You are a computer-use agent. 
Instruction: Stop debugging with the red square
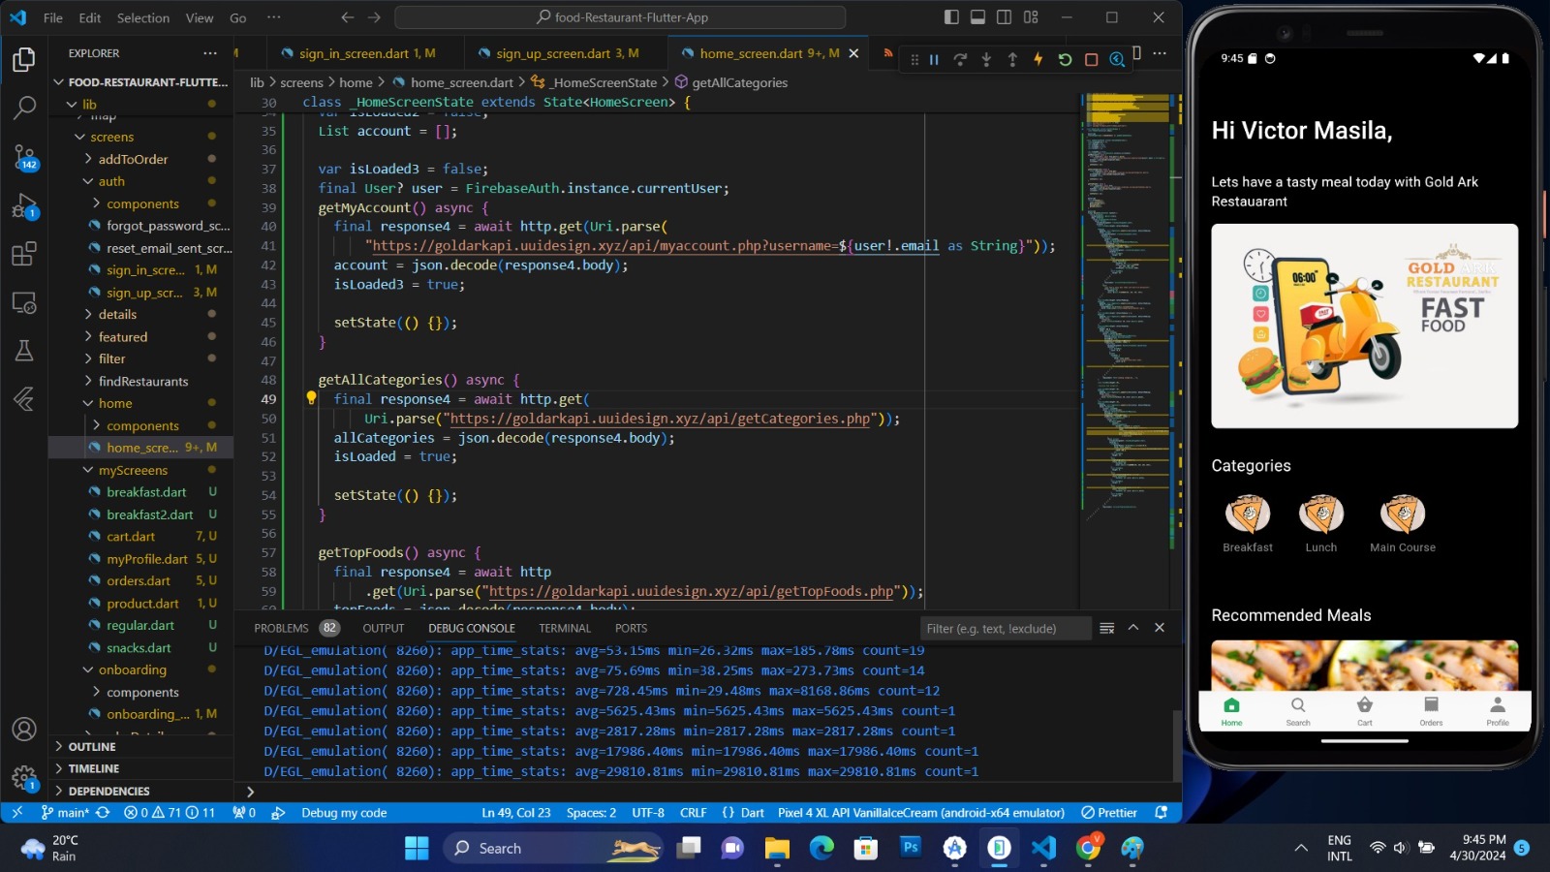click(1091, 59)
